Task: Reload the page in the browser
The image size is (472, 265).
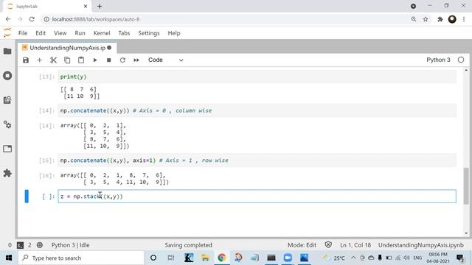Action: tap(32, 19)
